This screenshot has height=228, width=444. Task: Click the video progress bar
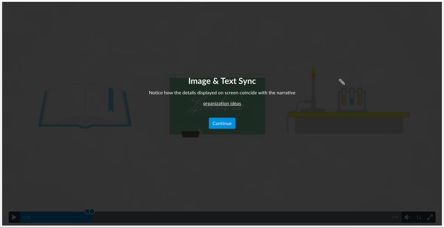click(211, 217)
